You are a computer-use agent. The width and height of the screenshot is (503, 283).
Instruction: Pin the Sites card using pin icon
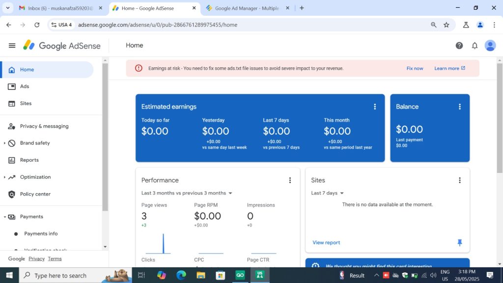coord(460,243)
